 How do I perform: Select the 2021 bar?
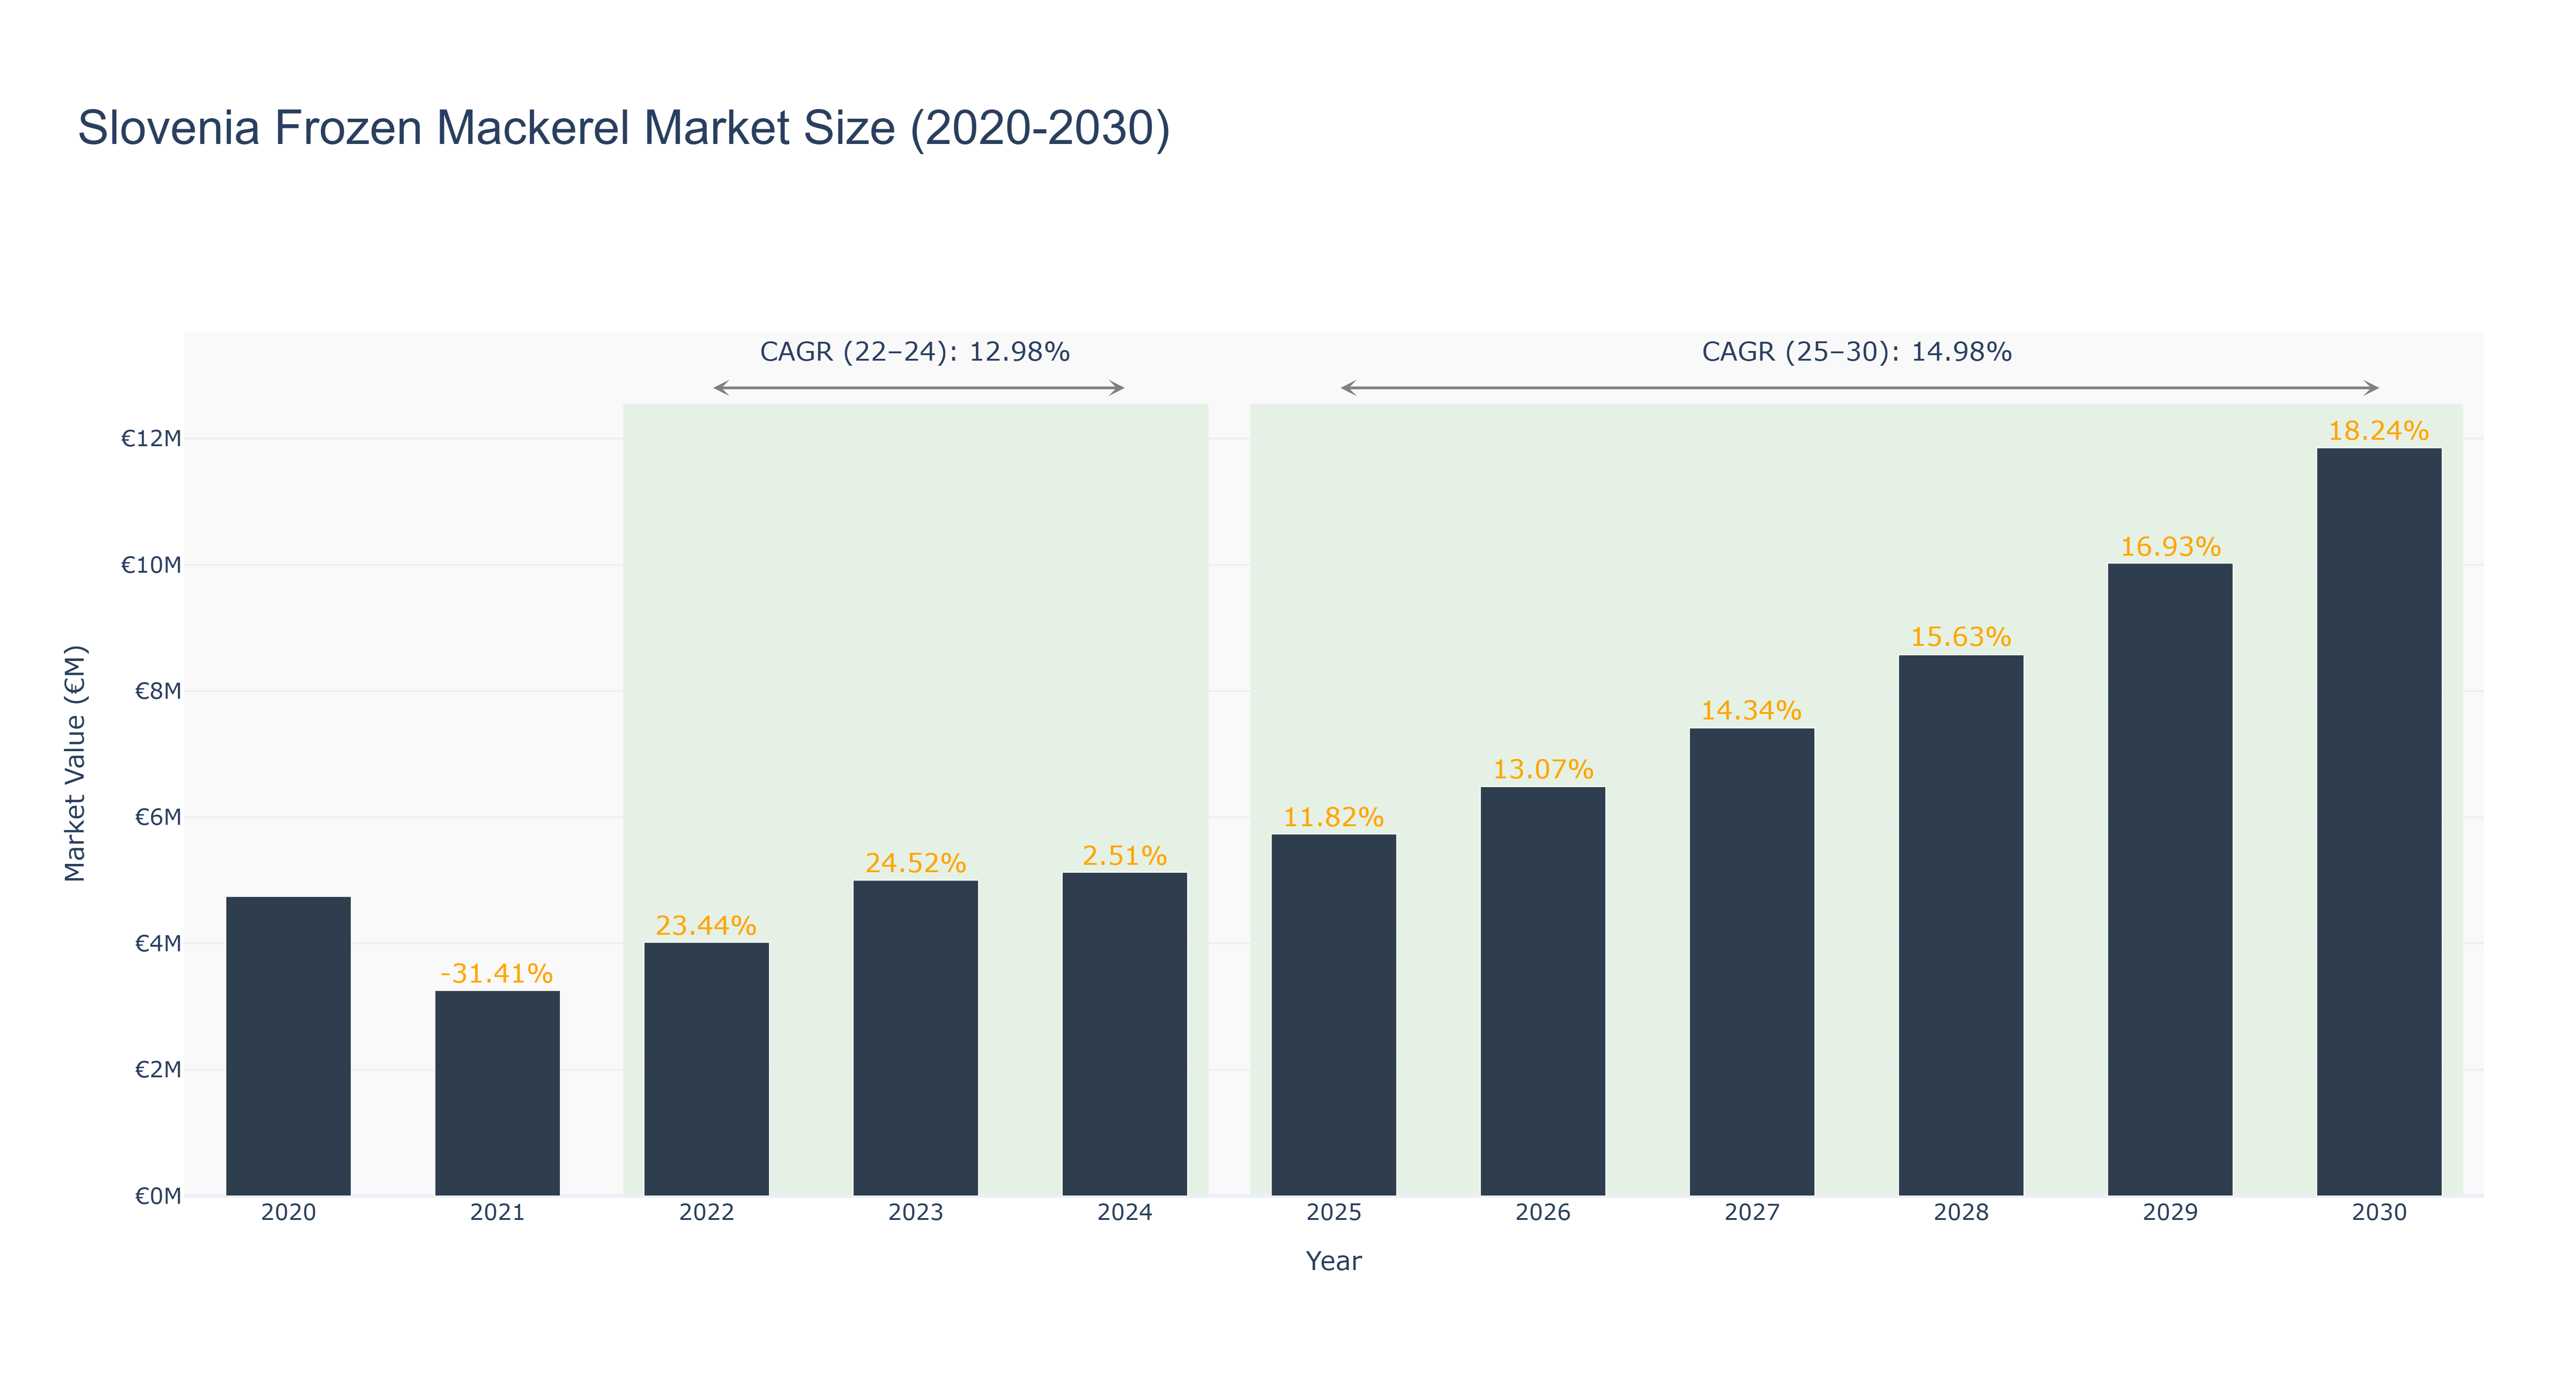point(497,1093)
